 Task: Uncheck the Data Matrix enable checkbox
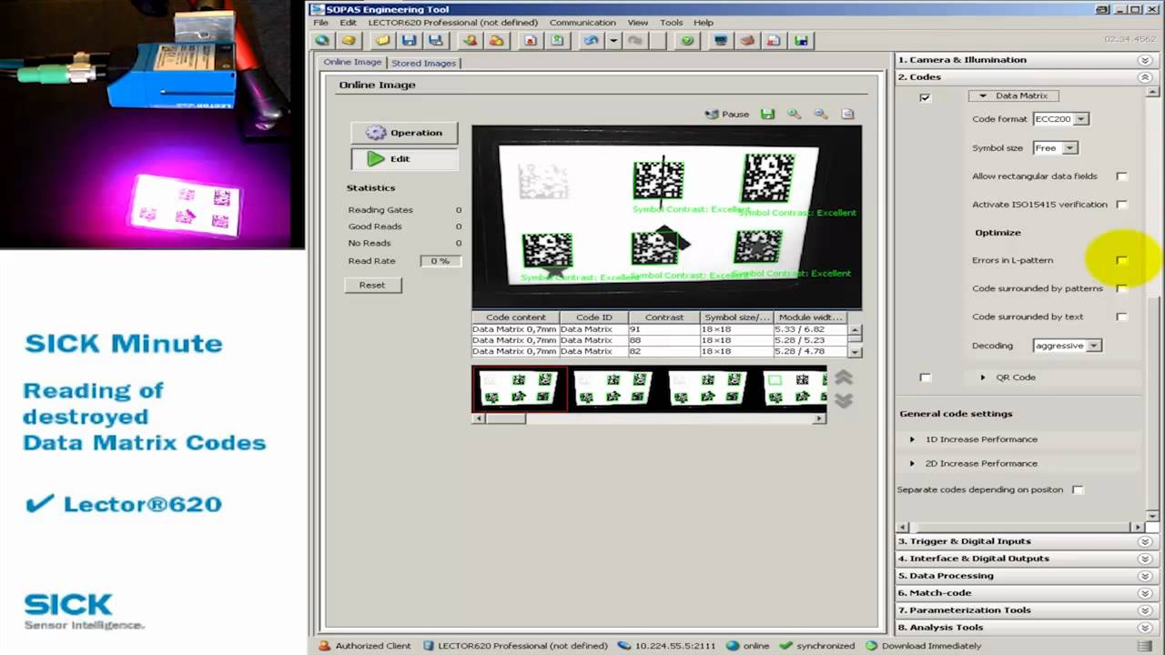(926, 97)
